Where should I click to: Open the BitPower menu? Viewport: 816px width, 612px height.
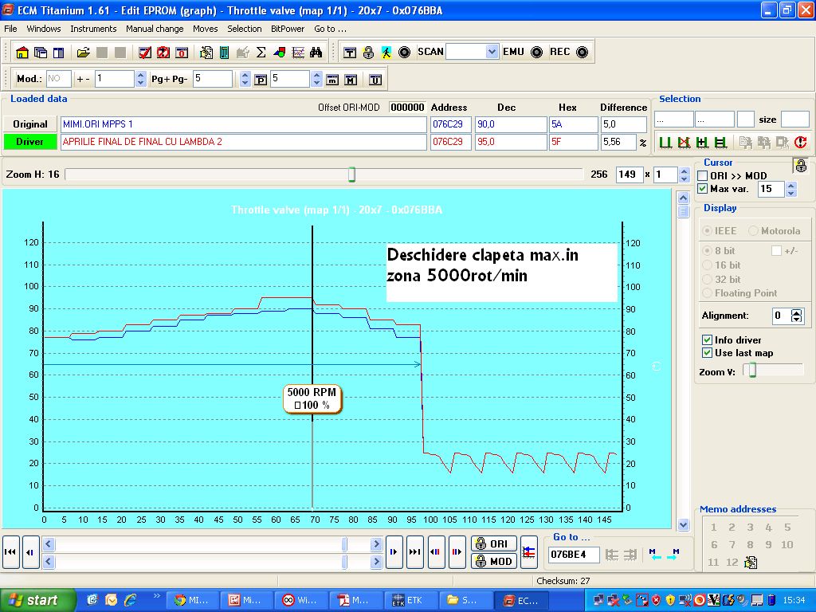[x=287, y=29]
